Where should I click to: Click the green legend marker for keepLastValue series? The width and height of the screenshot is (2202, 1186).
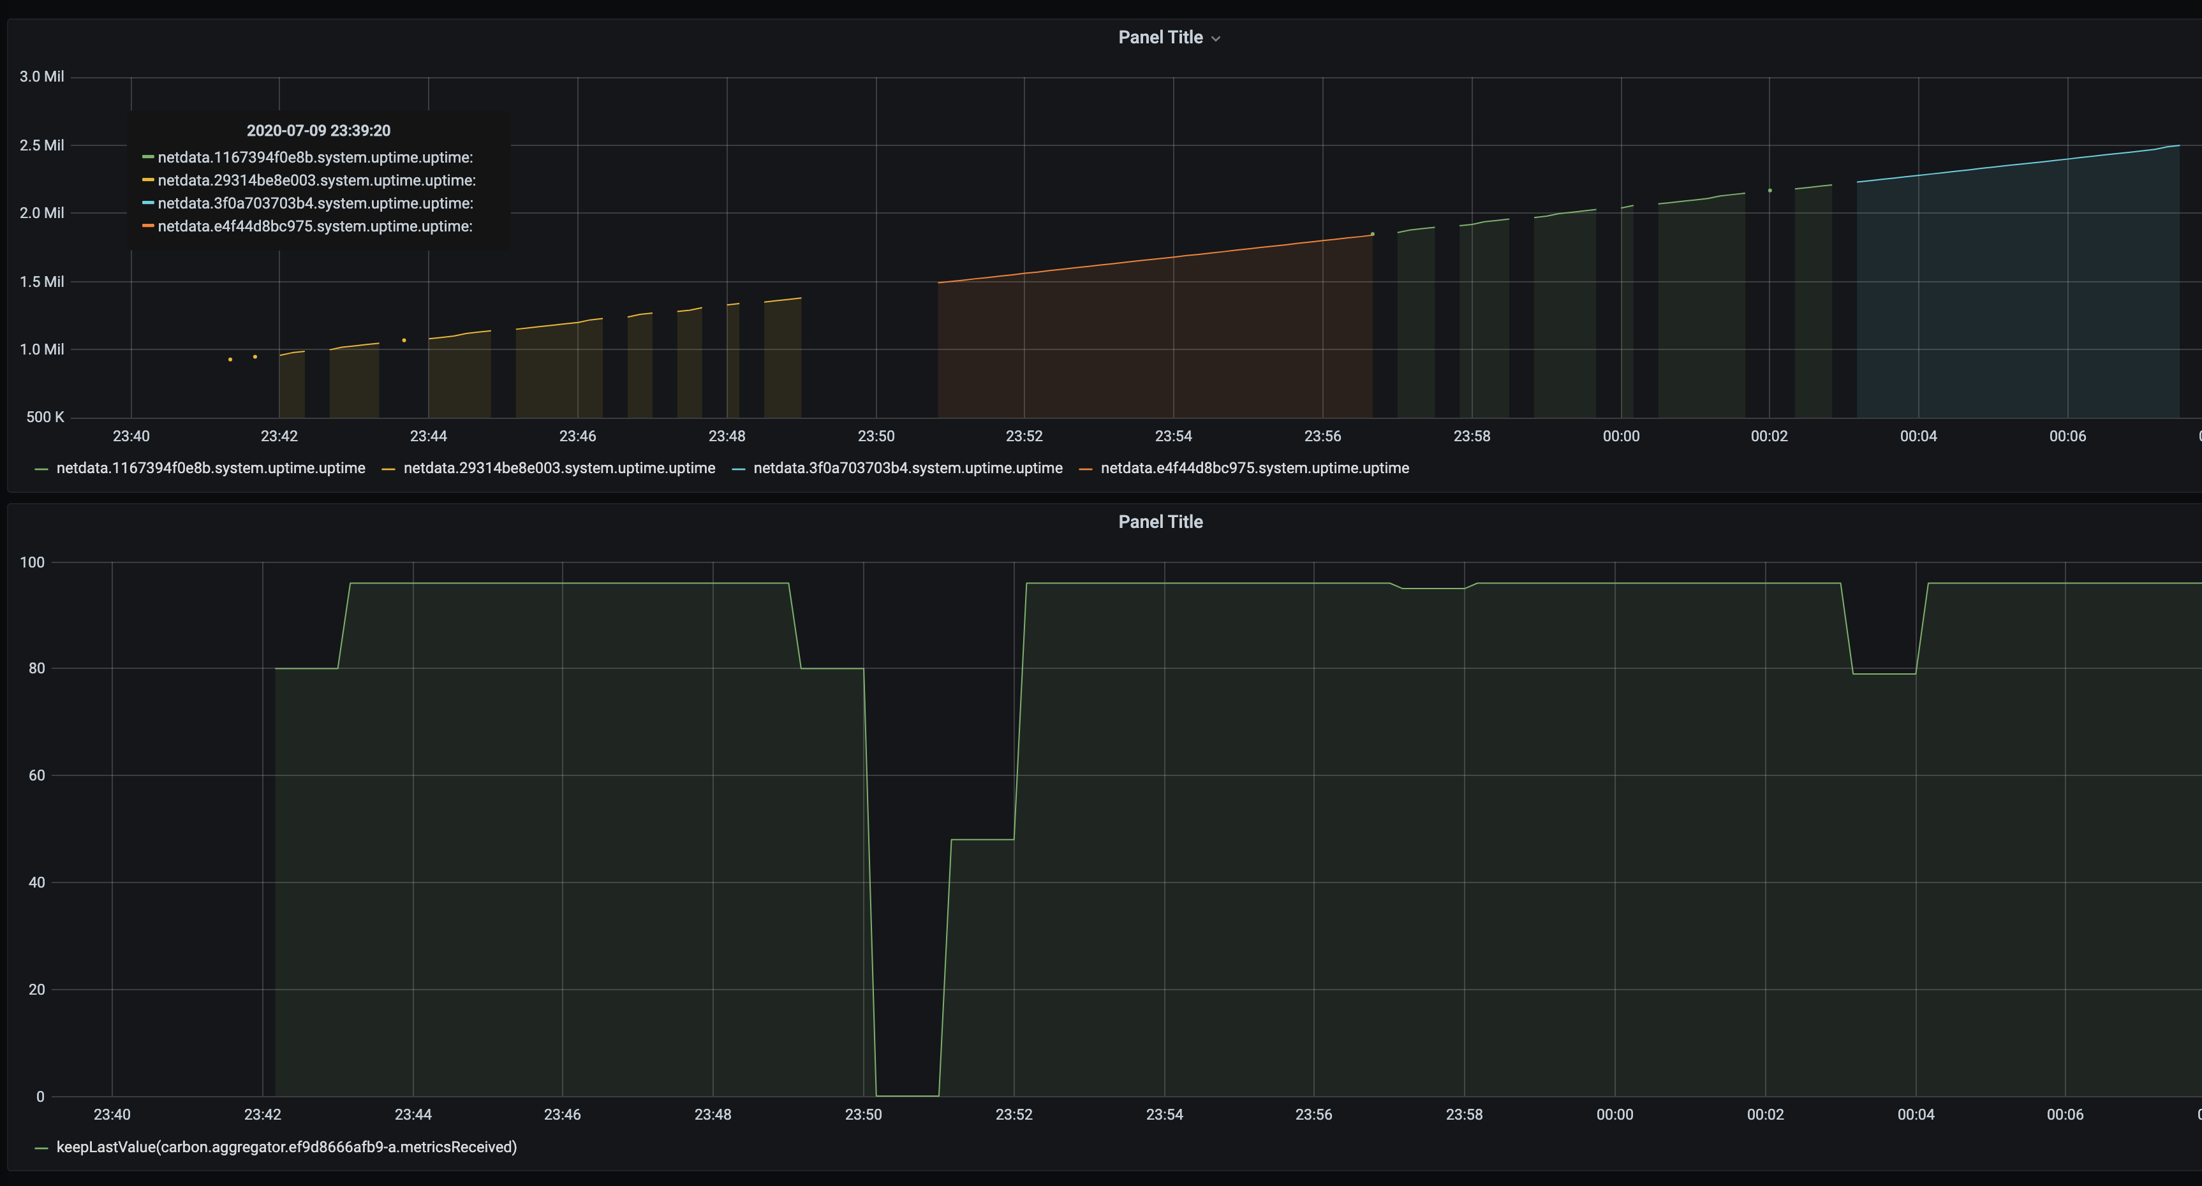43,1148
